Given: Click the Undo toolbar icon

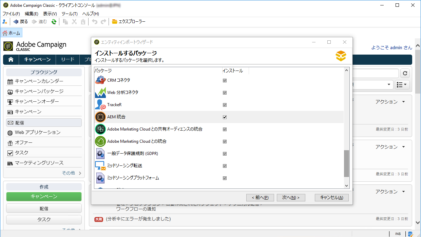Looking at the screenshot, I should pos(95,22).
